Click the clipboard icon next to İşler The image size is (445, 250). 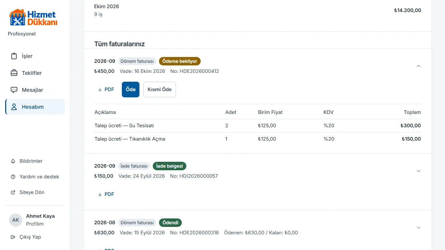(x=14, y=56)
